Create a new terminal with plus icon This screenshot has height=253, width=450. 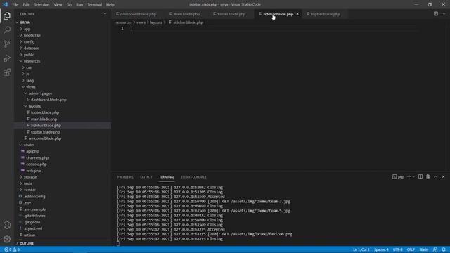tap(409, 176)
